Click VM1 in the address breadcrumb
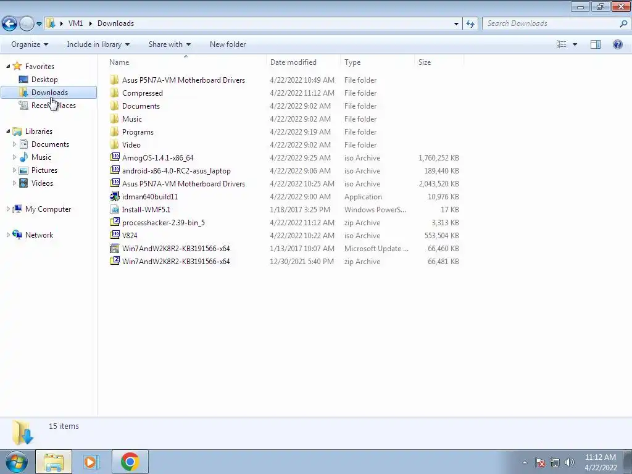This screenshot has height=474, width=632. click(x=75, y=23)
